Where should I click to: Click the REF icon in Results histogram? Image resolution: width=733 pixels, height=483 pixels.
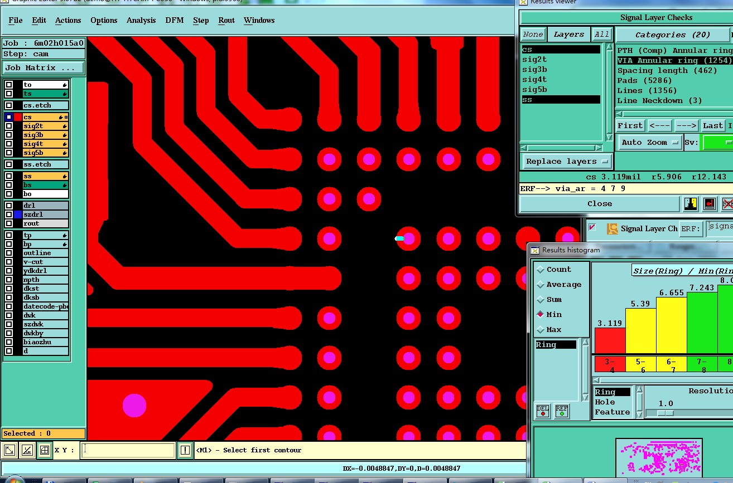pyautogui.click(x=562, y=411)
